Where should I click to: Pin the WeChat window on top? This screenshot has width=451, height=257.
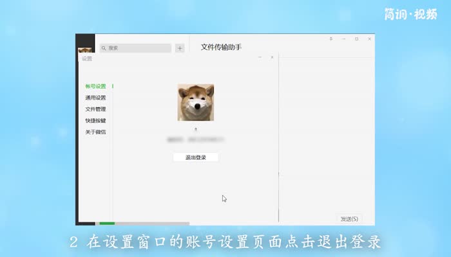[331, 39]
